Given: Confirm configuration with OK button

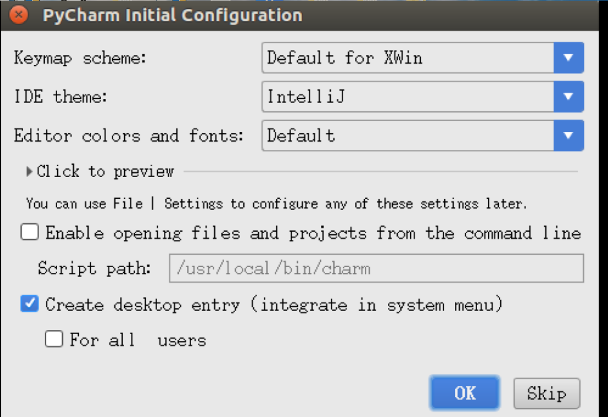Looking at the screenshot, I should click(x=465, y=393).
